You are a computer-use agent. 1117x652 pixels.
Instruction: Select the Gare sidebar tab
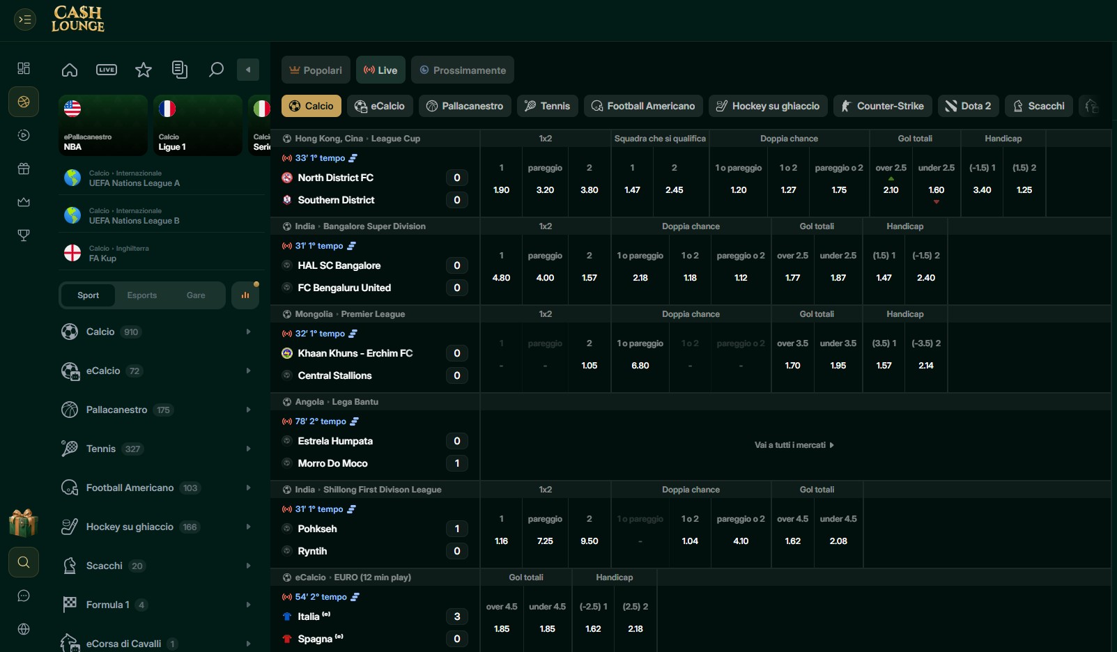(196, 295)
